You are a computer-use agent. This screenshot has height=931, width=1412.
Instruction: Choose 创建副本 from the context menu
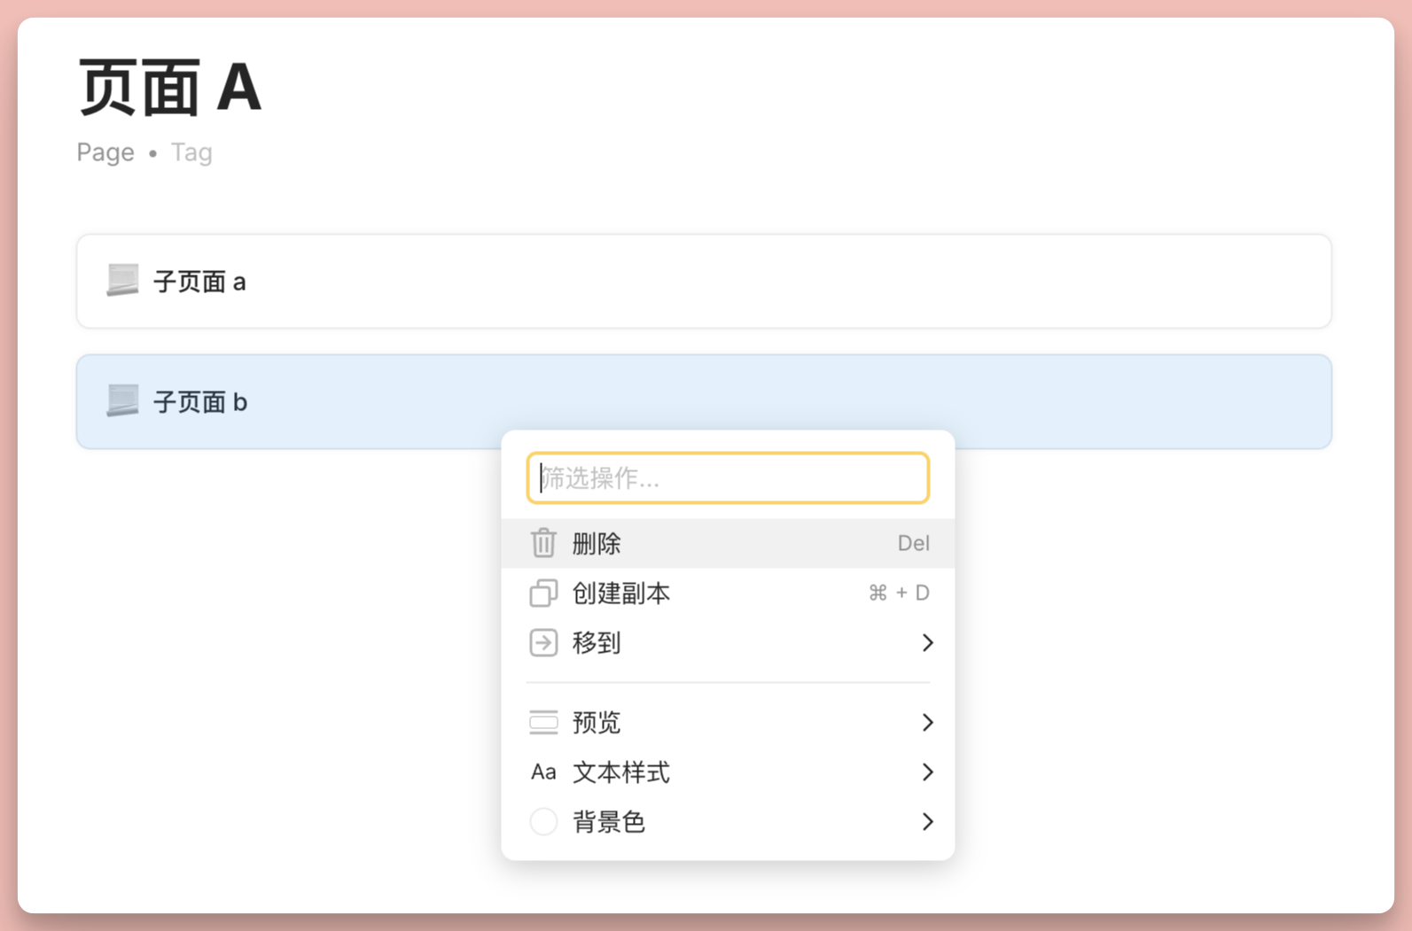click(x=728, y=593)
